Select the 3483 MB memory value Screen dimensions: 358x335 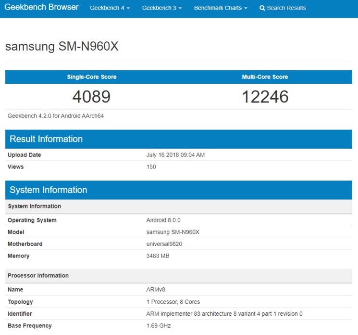158,256
